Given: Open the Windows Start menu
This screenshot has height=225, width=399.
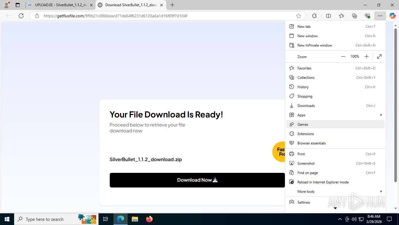Looking at the screenshot, I should pos(7,219).
